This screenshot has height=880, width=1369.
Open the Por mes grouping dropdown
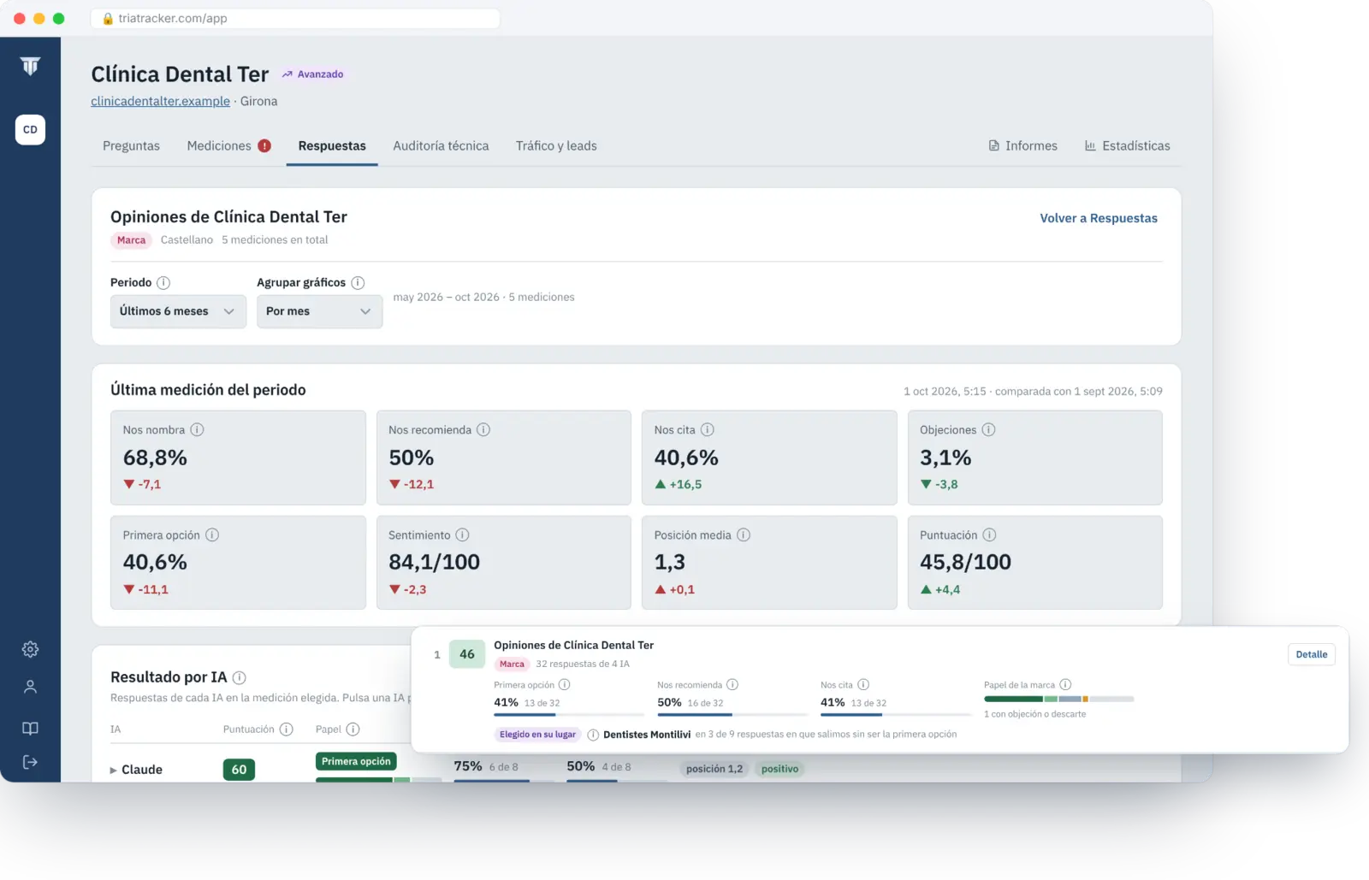319,311
